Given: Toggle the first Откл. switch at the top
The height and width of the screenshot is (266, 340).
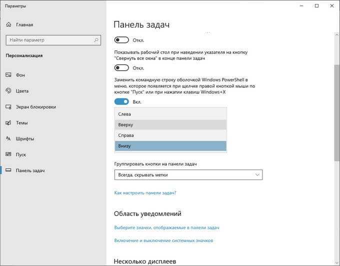Looking at the screenshot, I should click(121, 40).
